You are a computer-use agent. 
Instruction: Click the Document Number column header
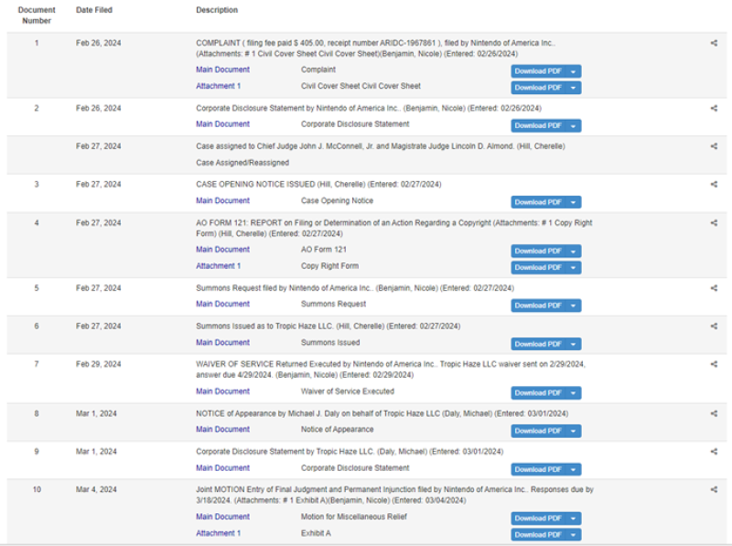tap(37, 15)
